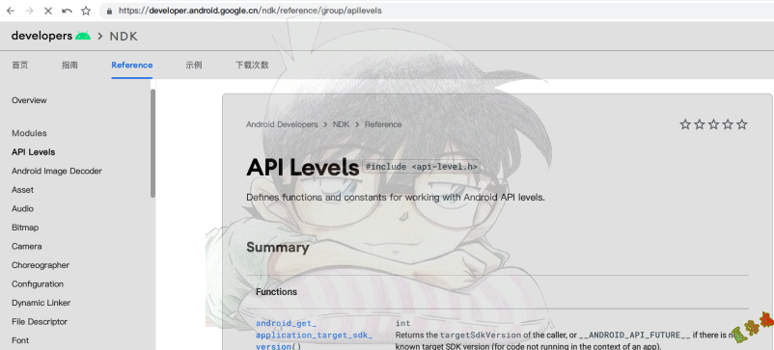This screenshot has width=774, height=350.
Task: Open Bitmap module in the sidebar
Action: pyautogui.click(x=25, y=228)
